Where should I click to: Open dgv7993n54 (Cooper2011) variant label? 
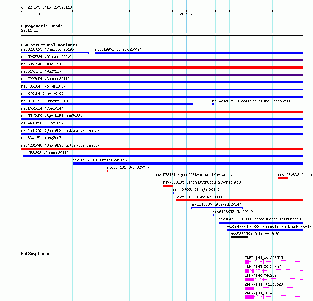tap(45, 79)
